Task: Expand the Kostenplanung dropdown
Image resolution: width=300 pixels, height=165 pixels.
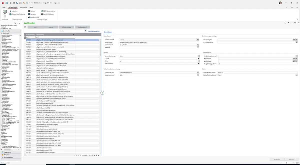Action: click(x=198, y=72)
